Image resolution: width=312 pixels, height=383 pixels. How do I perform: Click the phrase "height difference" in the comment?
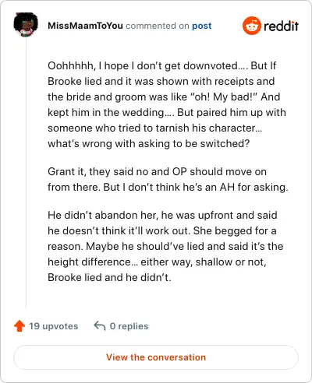point(89,262)
